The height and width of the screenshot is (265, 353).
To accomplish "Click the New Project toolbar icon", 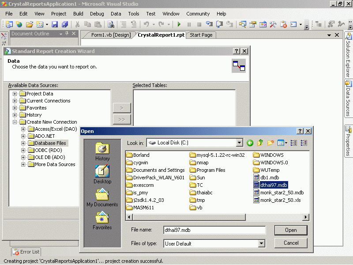I will coord(9,24).
